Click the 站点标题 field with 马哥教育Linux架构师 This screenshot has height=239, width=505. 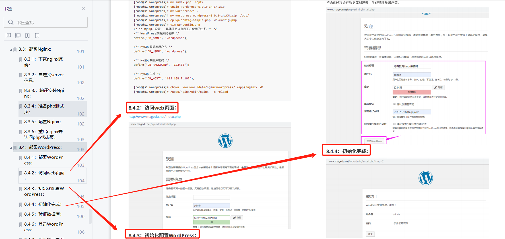click(x=412, y=66)
